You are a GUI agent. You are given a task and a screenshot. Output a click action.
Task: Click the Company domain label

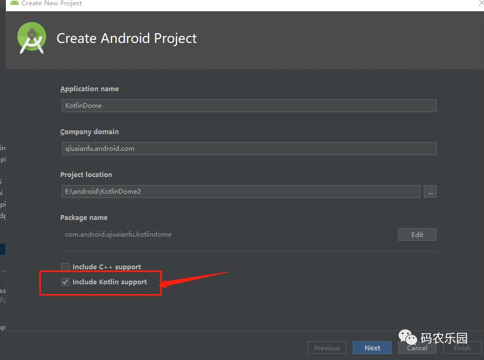[89, 132]
